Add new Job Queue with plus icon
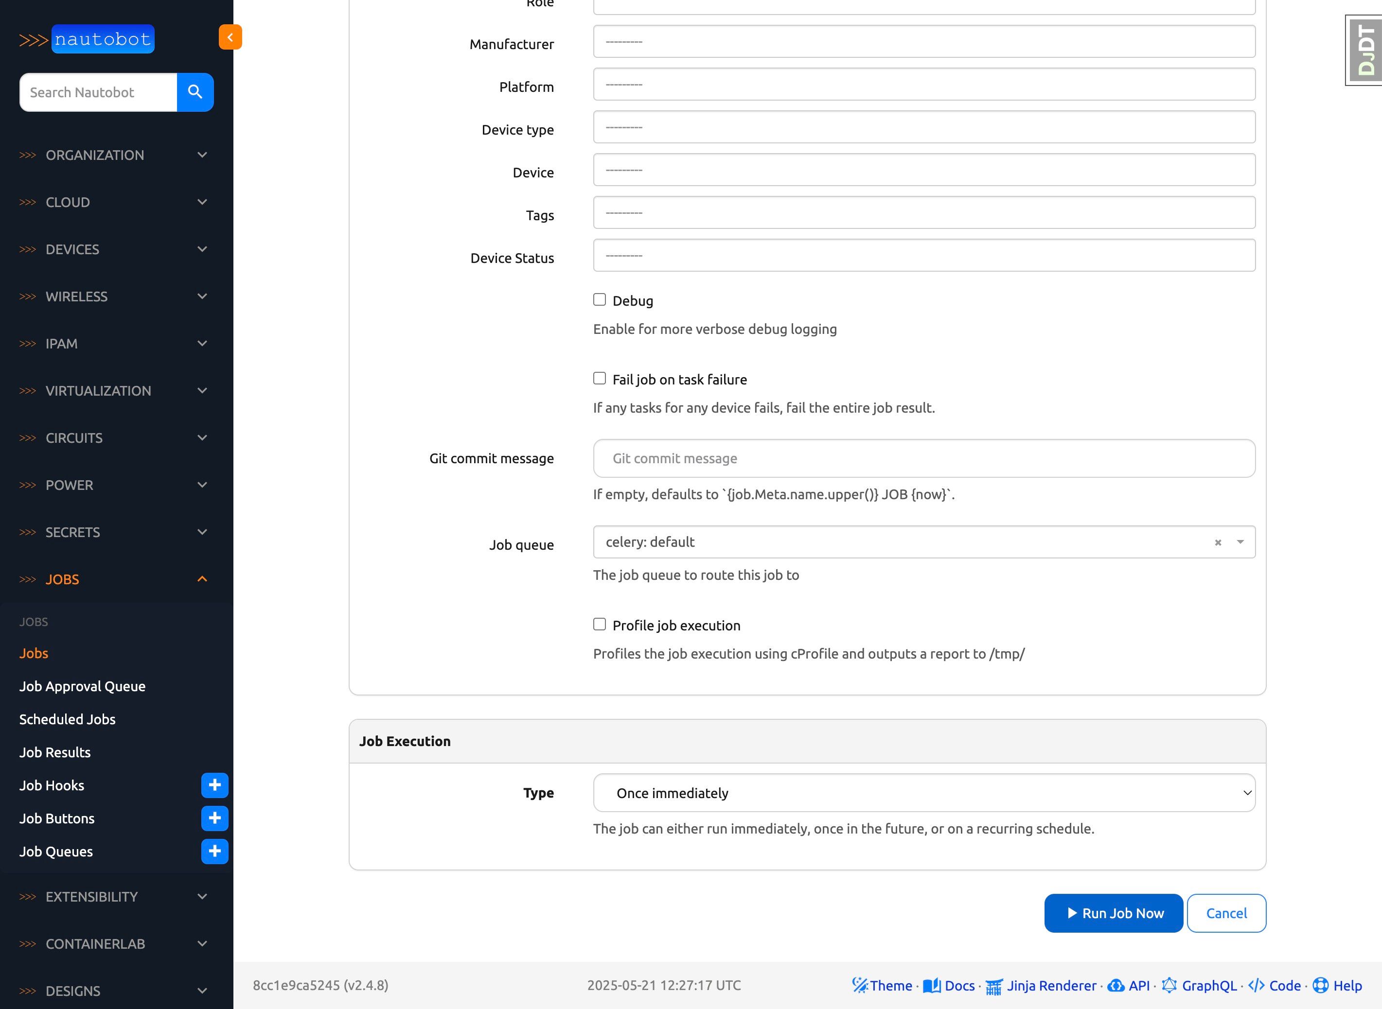This screenshot has width=1382, height=1009. [x=214, y=852]
